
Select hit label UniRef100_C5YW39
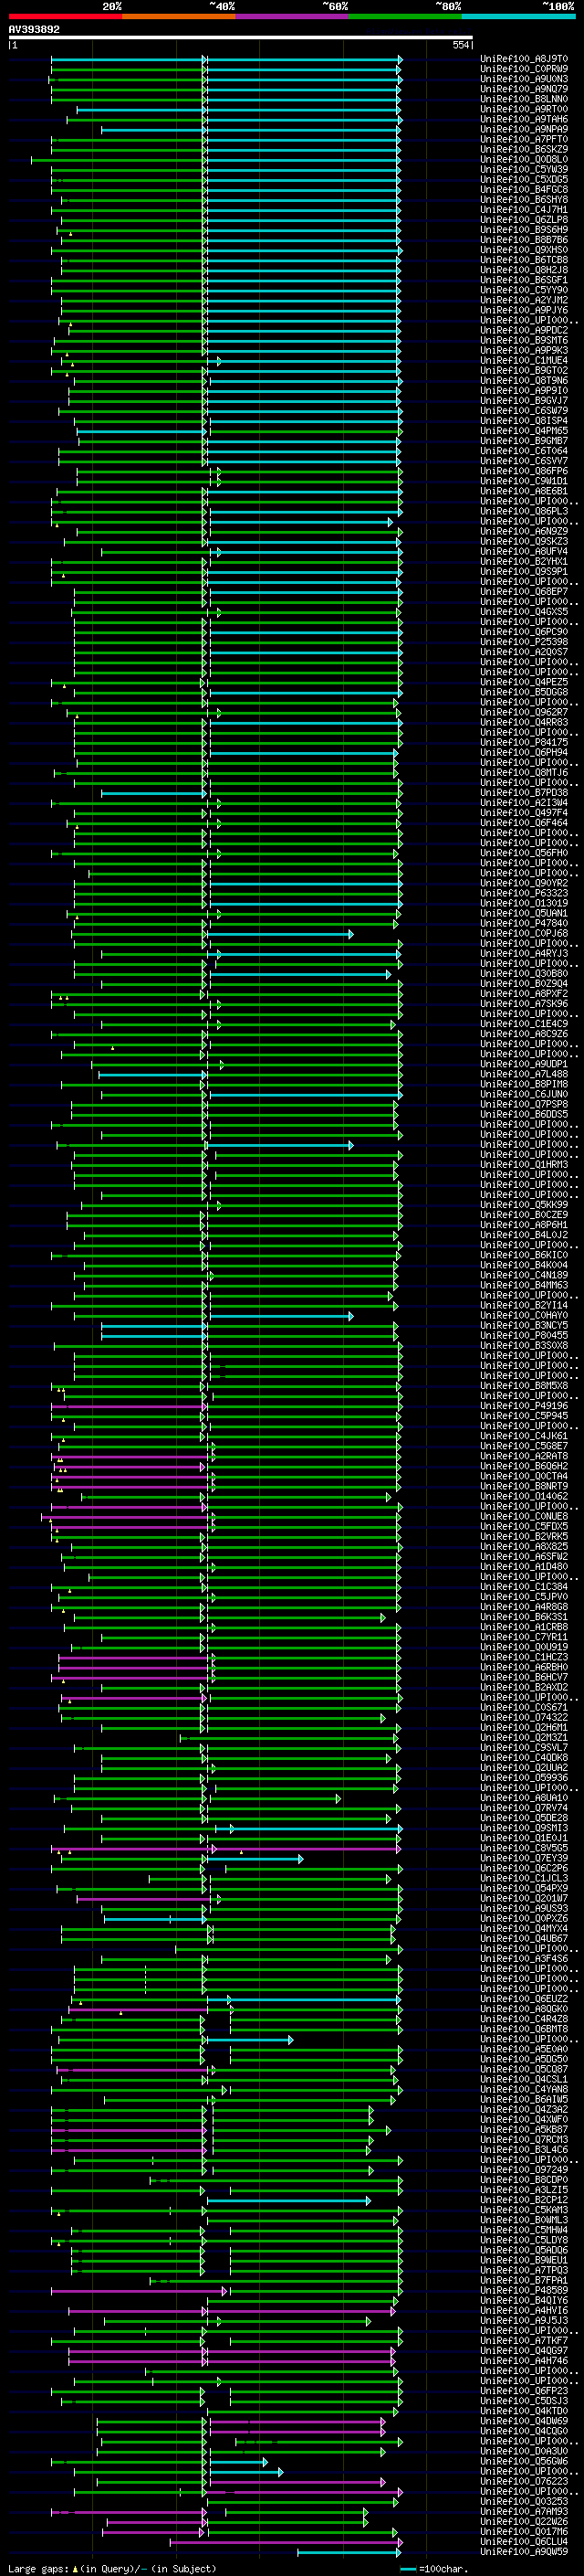click(524, 169)
